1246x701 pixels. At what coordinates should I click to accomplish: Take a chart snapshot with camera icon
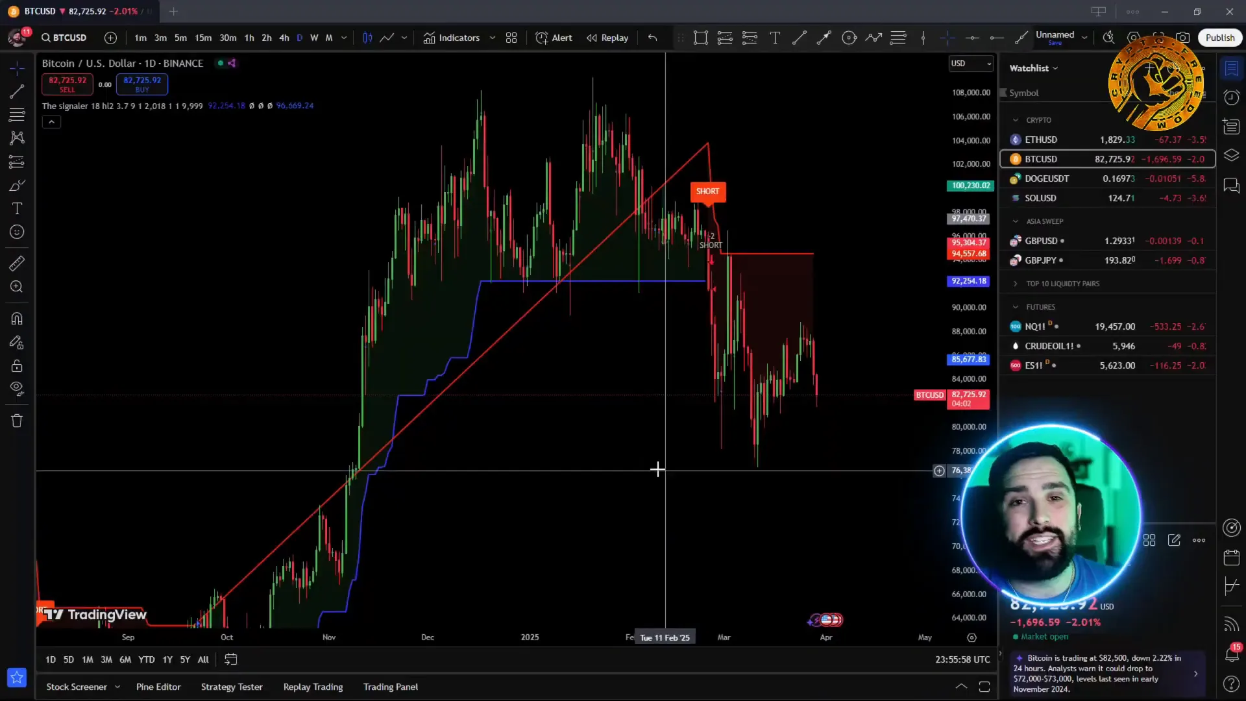pos(1183,38)
